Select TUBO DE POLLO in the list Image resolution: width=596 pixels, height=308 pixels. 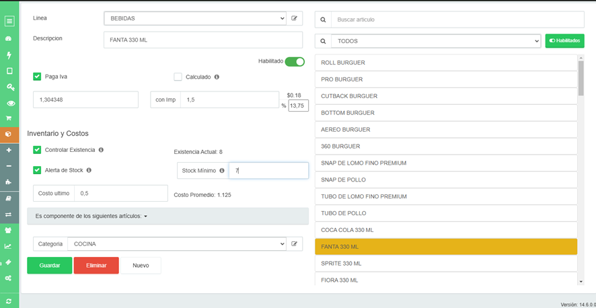click(446, 213)
